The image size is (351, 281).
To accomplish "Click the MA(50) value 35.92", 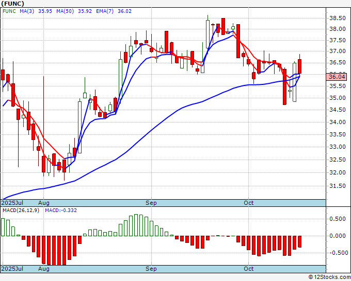I will [85, 11].
